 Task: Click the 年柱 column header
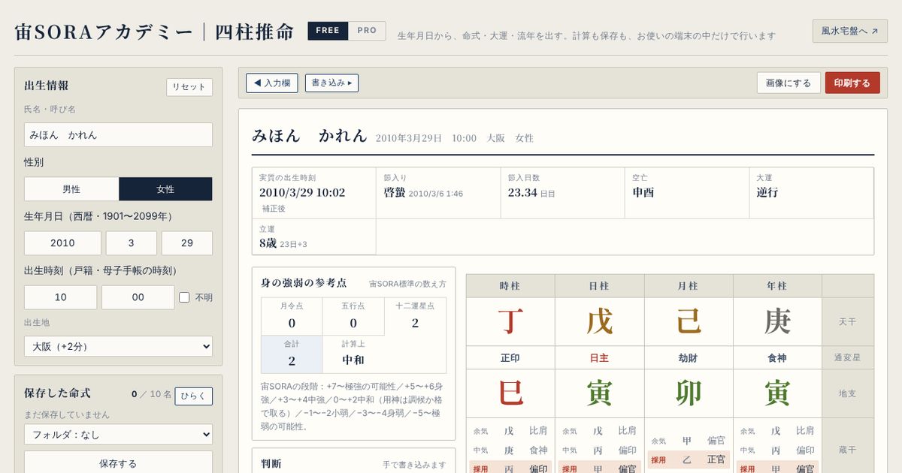(777, 286)
